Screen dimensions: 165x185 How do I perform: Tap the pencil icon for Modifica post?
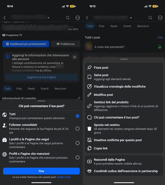pos(89,95)
